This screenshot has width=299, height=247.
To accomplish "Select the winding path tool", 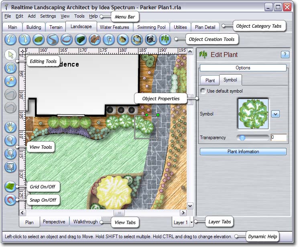I will point(53,39).
